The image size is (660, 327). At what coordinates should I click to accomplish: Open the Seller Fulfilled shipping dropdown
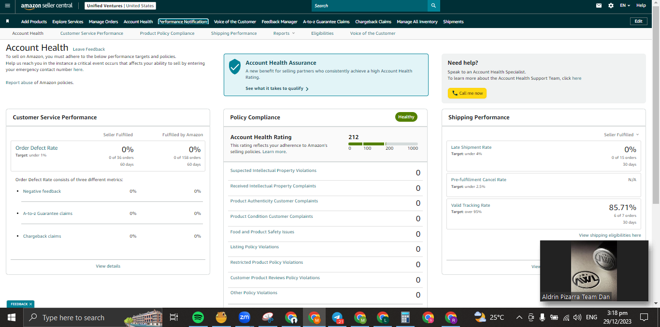coord(621,135)
